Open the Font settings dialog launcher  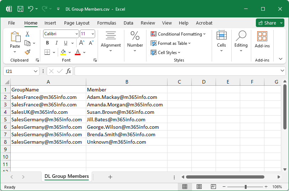tap(95, 60)
